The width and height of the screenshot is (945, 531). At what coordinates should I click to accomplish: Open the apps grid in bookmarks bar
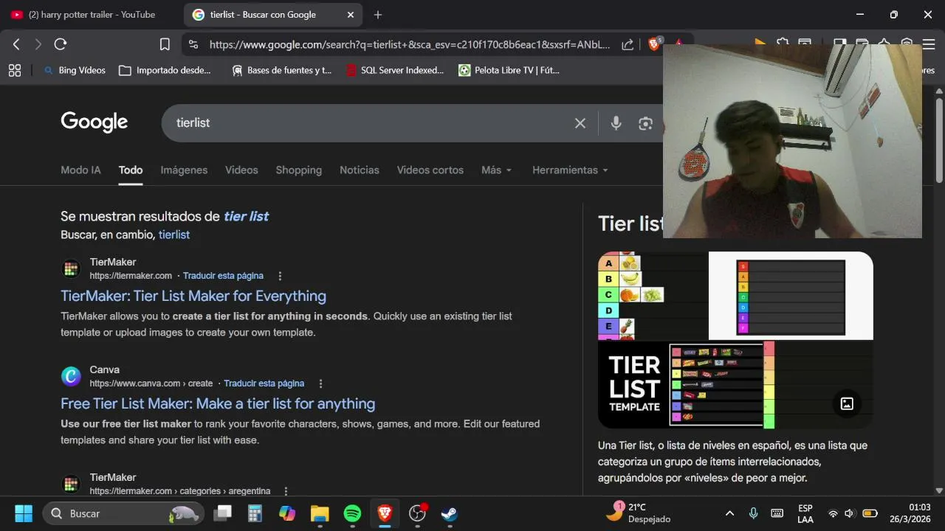tap(14, 70)
